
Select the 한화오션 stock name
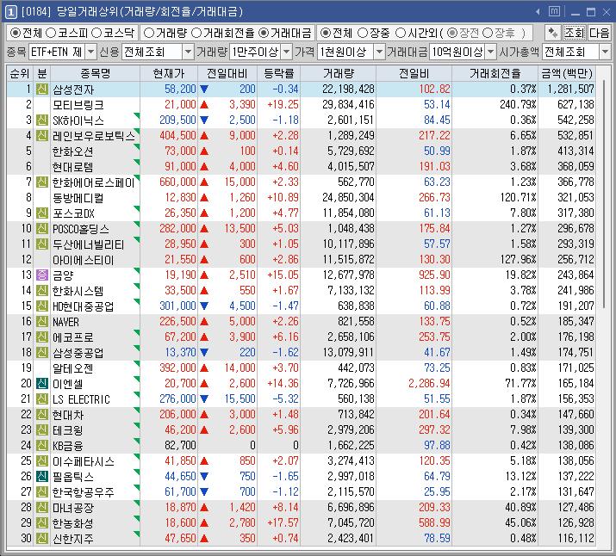[72, 151]
